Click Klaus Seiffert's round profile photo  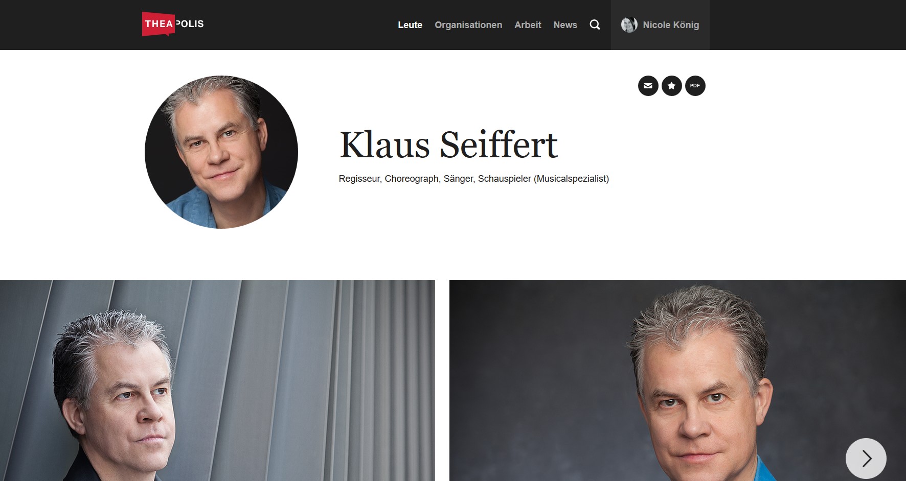tap(221, 152)
